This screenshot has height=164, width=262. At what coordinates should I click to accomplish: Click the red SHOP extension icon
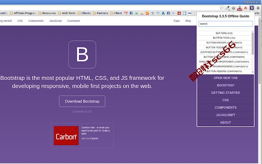(239, 8)
